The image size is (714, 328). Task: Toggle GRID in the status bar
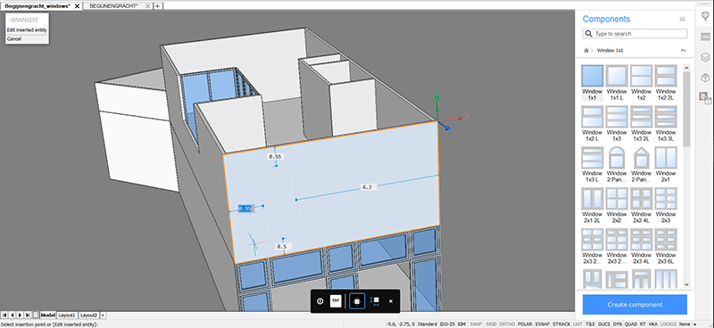[x=491, y=324]
